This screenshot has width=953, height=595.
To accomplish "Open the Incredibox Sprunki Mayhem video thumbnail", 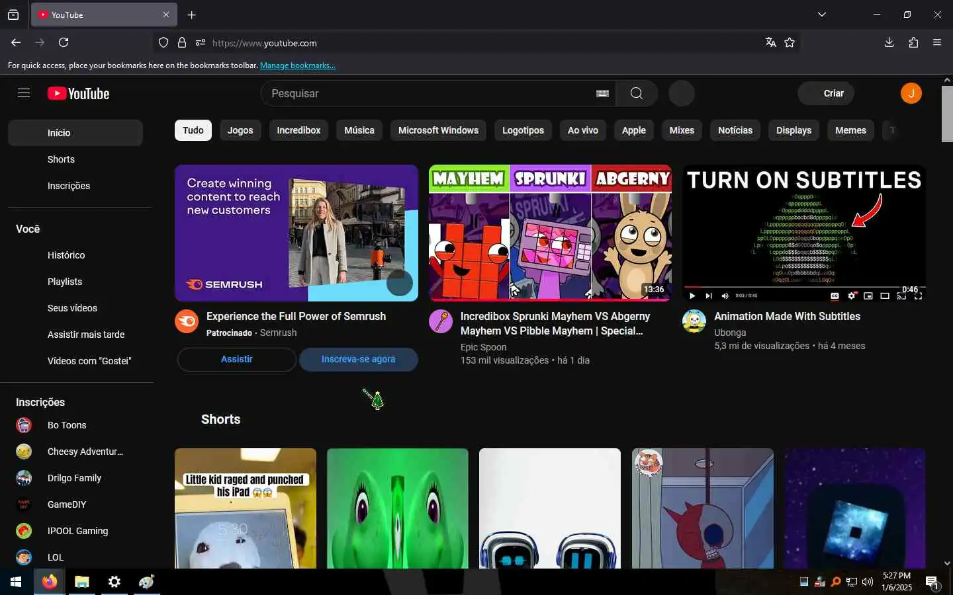I will point(550,233).
